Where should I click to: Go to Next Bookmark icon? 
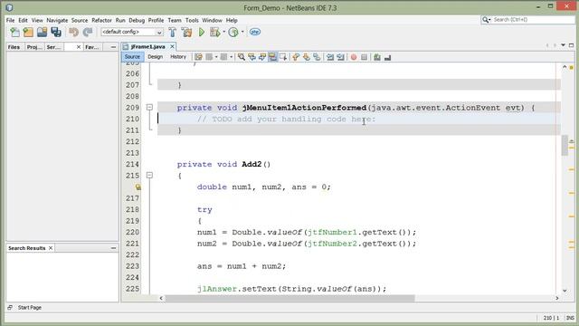pyautogui.click(x=306, y=57)
